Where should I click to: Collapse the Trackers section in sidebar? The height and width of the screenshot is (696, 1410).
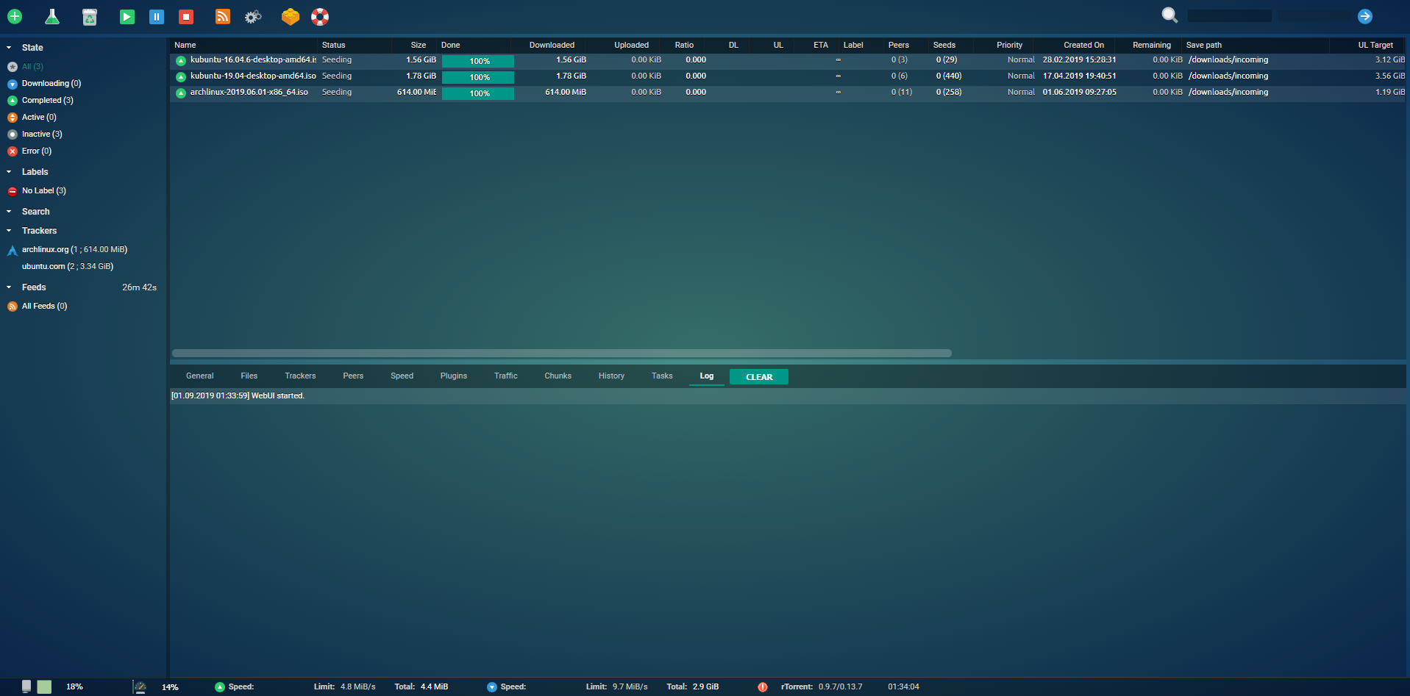(x=10, y=231)
